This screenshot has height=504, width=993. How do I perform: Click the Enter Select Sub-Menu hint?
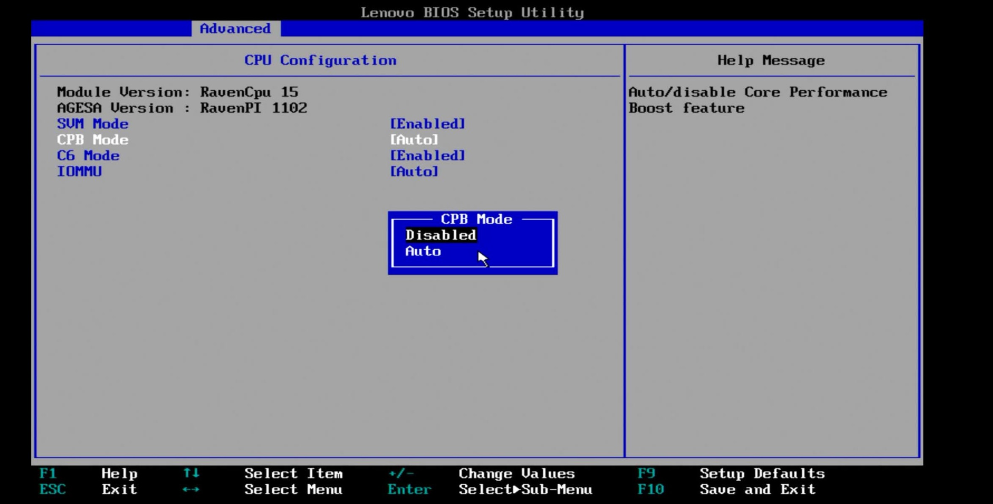click(x=409, y=490)
